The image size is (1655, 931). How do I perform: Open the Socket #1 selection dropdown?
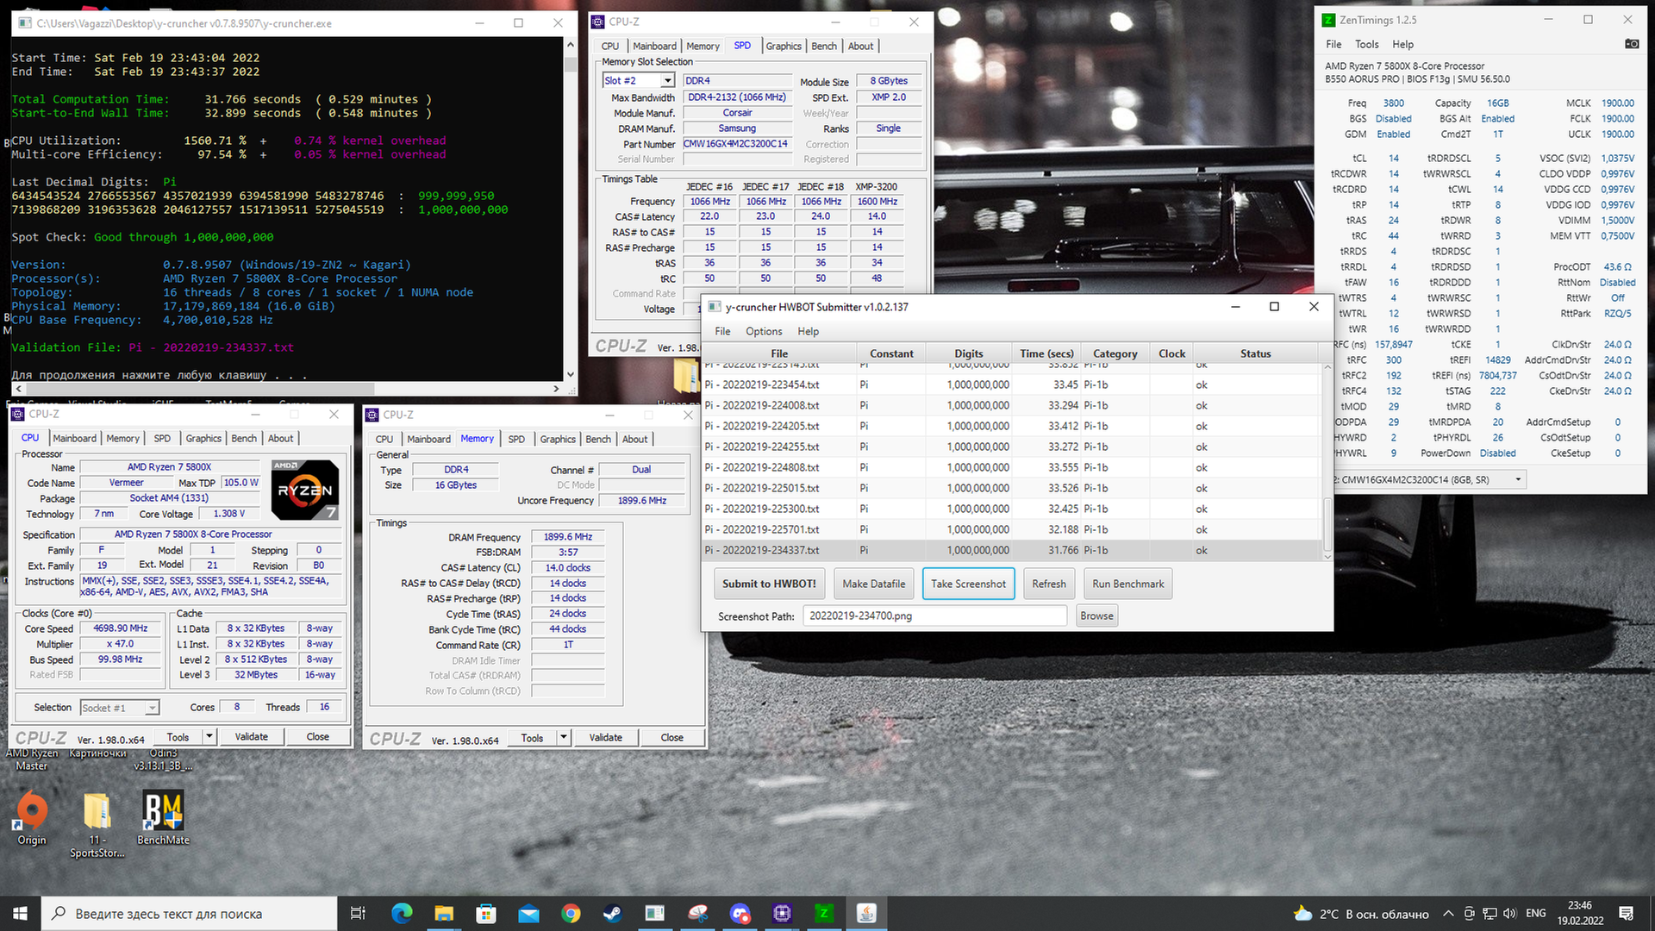click(152, 708)
